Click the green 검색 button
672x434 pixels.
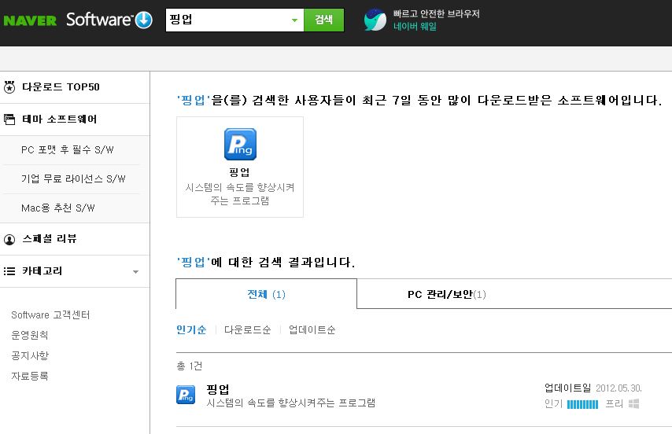(x=324, y=20)
